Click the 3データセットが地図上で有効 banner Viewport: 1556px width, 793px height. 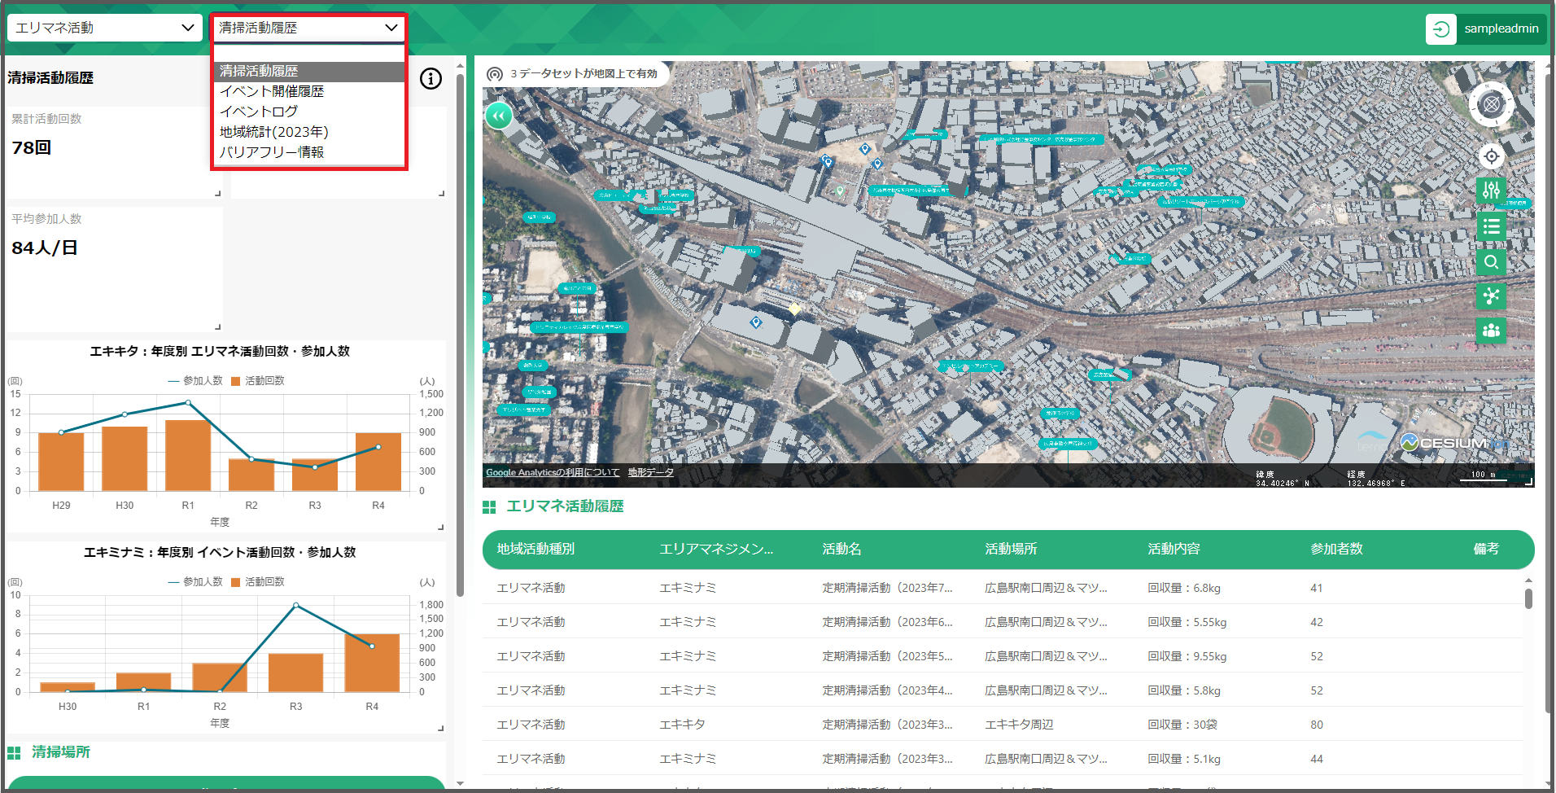pos(576,74)
